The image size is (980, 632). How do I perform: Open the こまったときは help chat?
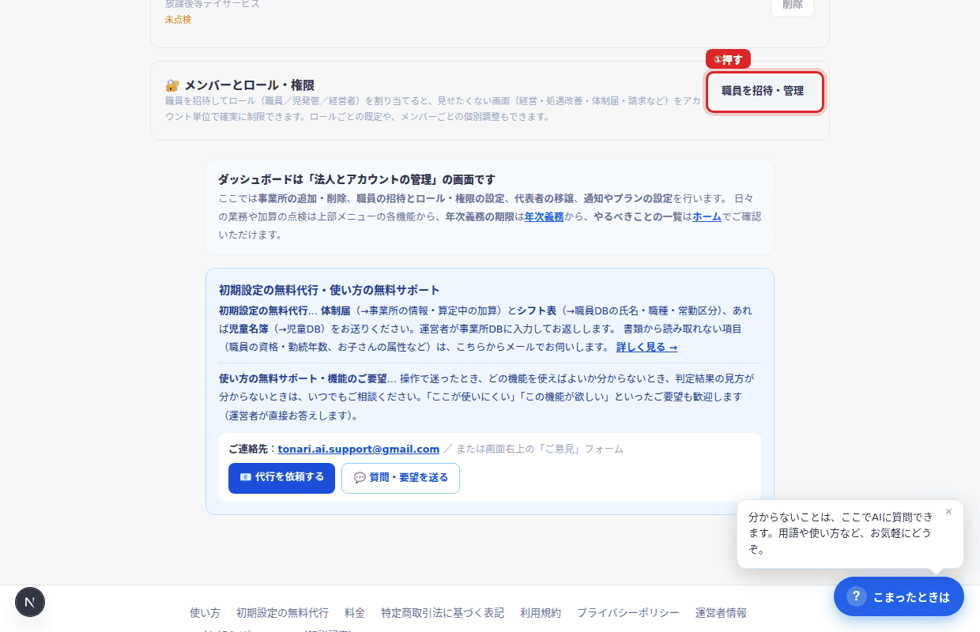click(x=899, y=596)
